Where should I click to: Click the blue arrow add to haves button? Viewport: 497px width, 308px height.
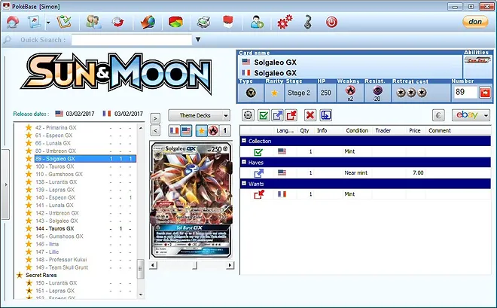click(277, 115)
